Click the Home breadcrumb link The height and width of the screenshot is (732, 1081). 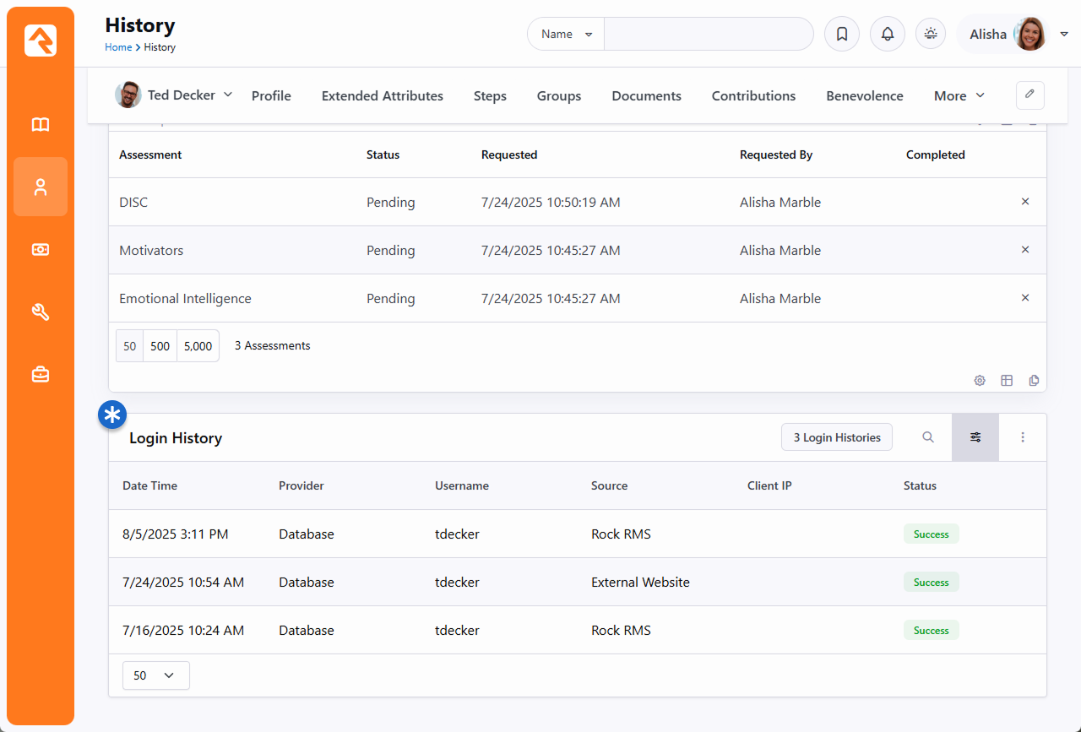point(118,47)
